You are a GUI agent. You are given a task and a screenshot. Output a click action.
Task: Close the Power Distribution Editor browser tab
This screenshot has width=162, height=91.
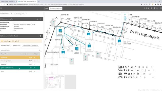click(36, 2)
